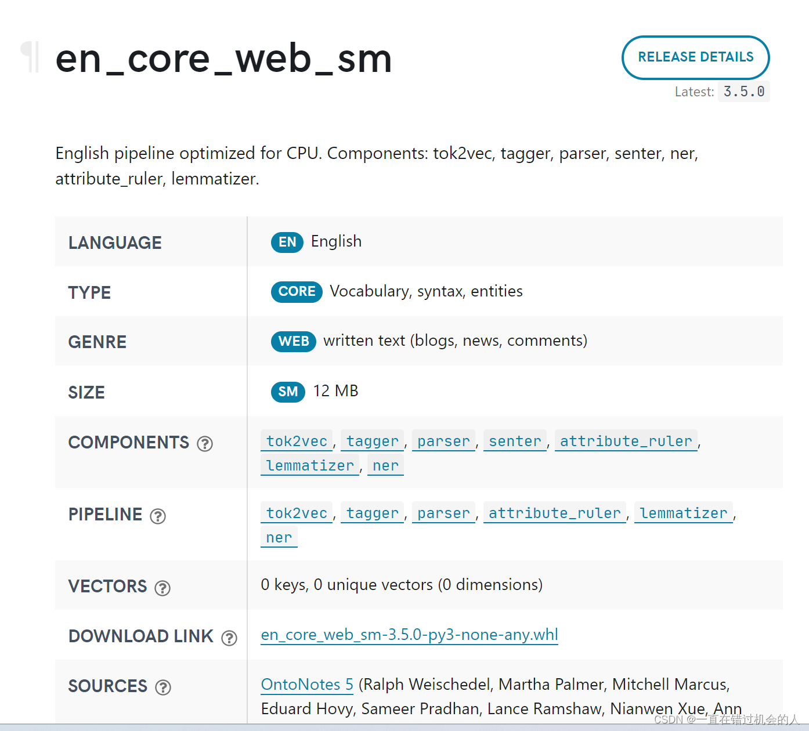Image resolution: width=809 pixels, height=731 pixels.
Task: Select the tagger component tag
Action: (371, 441)
